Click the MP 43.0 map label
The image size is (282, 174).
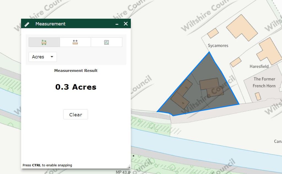(x=123, y=172)
